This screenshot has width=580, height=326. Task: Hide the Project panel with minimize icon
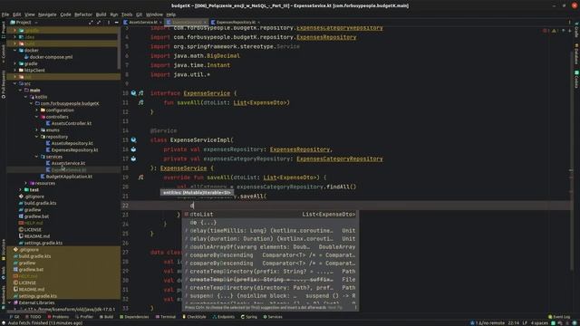point(116,23)
